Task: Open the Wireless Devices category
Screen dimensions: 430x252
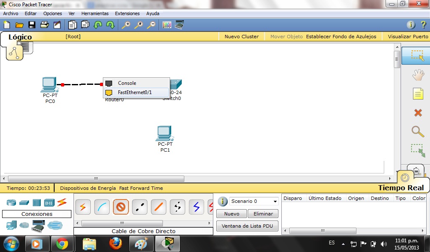Action: (x=50, y=203)
